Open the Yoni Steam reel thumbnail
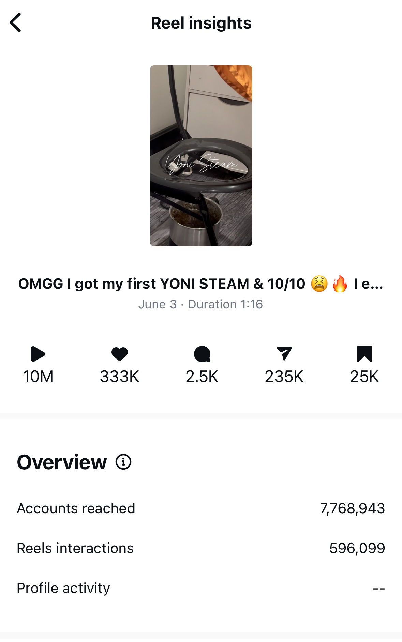Screen dimensions: 402x642 tap(201, 156)
